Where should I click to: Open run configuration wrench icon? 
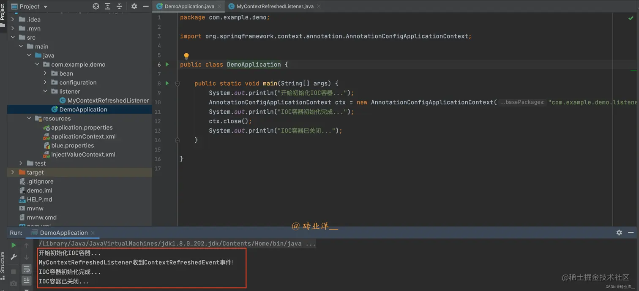(x=14, y=257)
